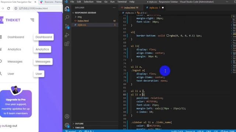Click the Upgrade to Pro card
Viewport: 236px width, 132px height.
click(15, 104)
